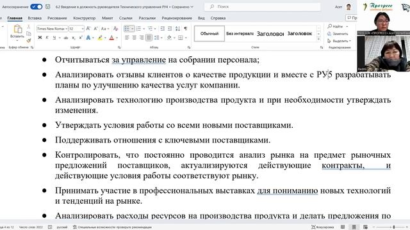This screenshot has height=230, width=410.
Task: Toggle the paragraph marks ¶ display
Action: point(185,28)
